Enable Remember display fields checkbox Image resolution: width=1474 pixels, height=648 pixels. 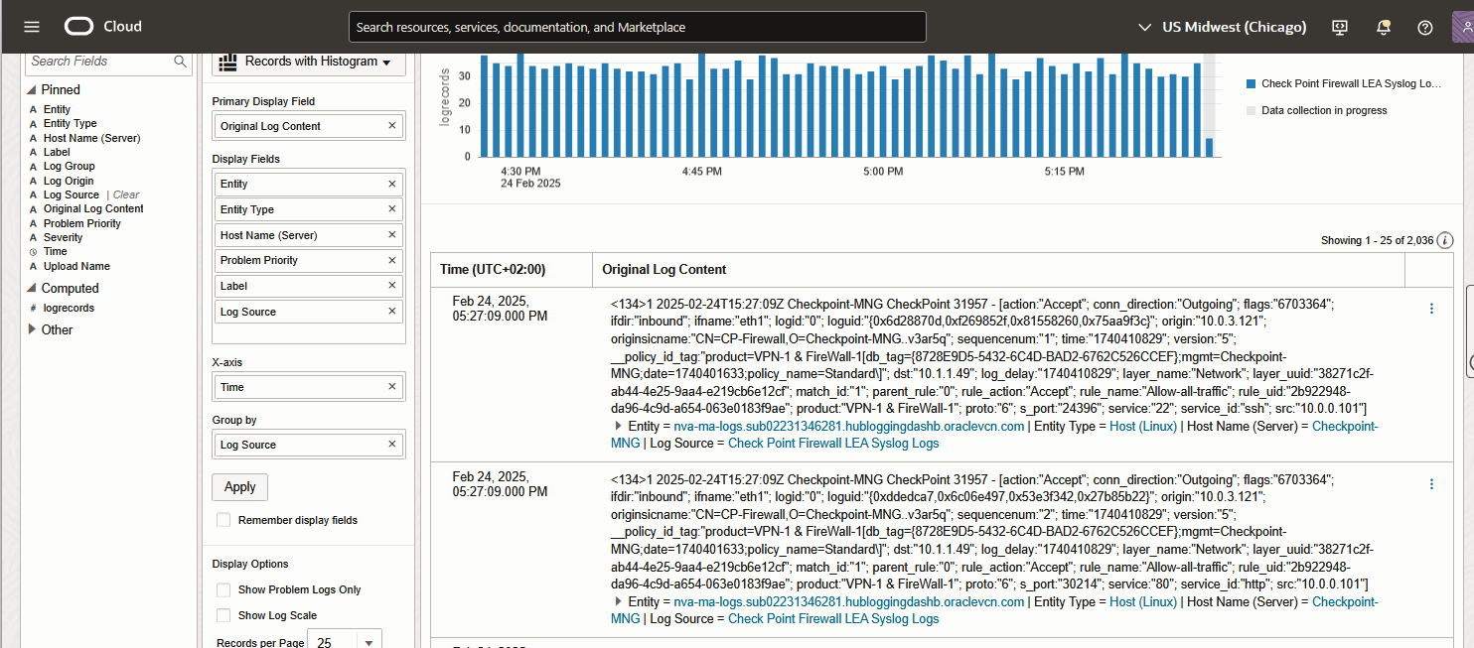(x=223, y=520)
